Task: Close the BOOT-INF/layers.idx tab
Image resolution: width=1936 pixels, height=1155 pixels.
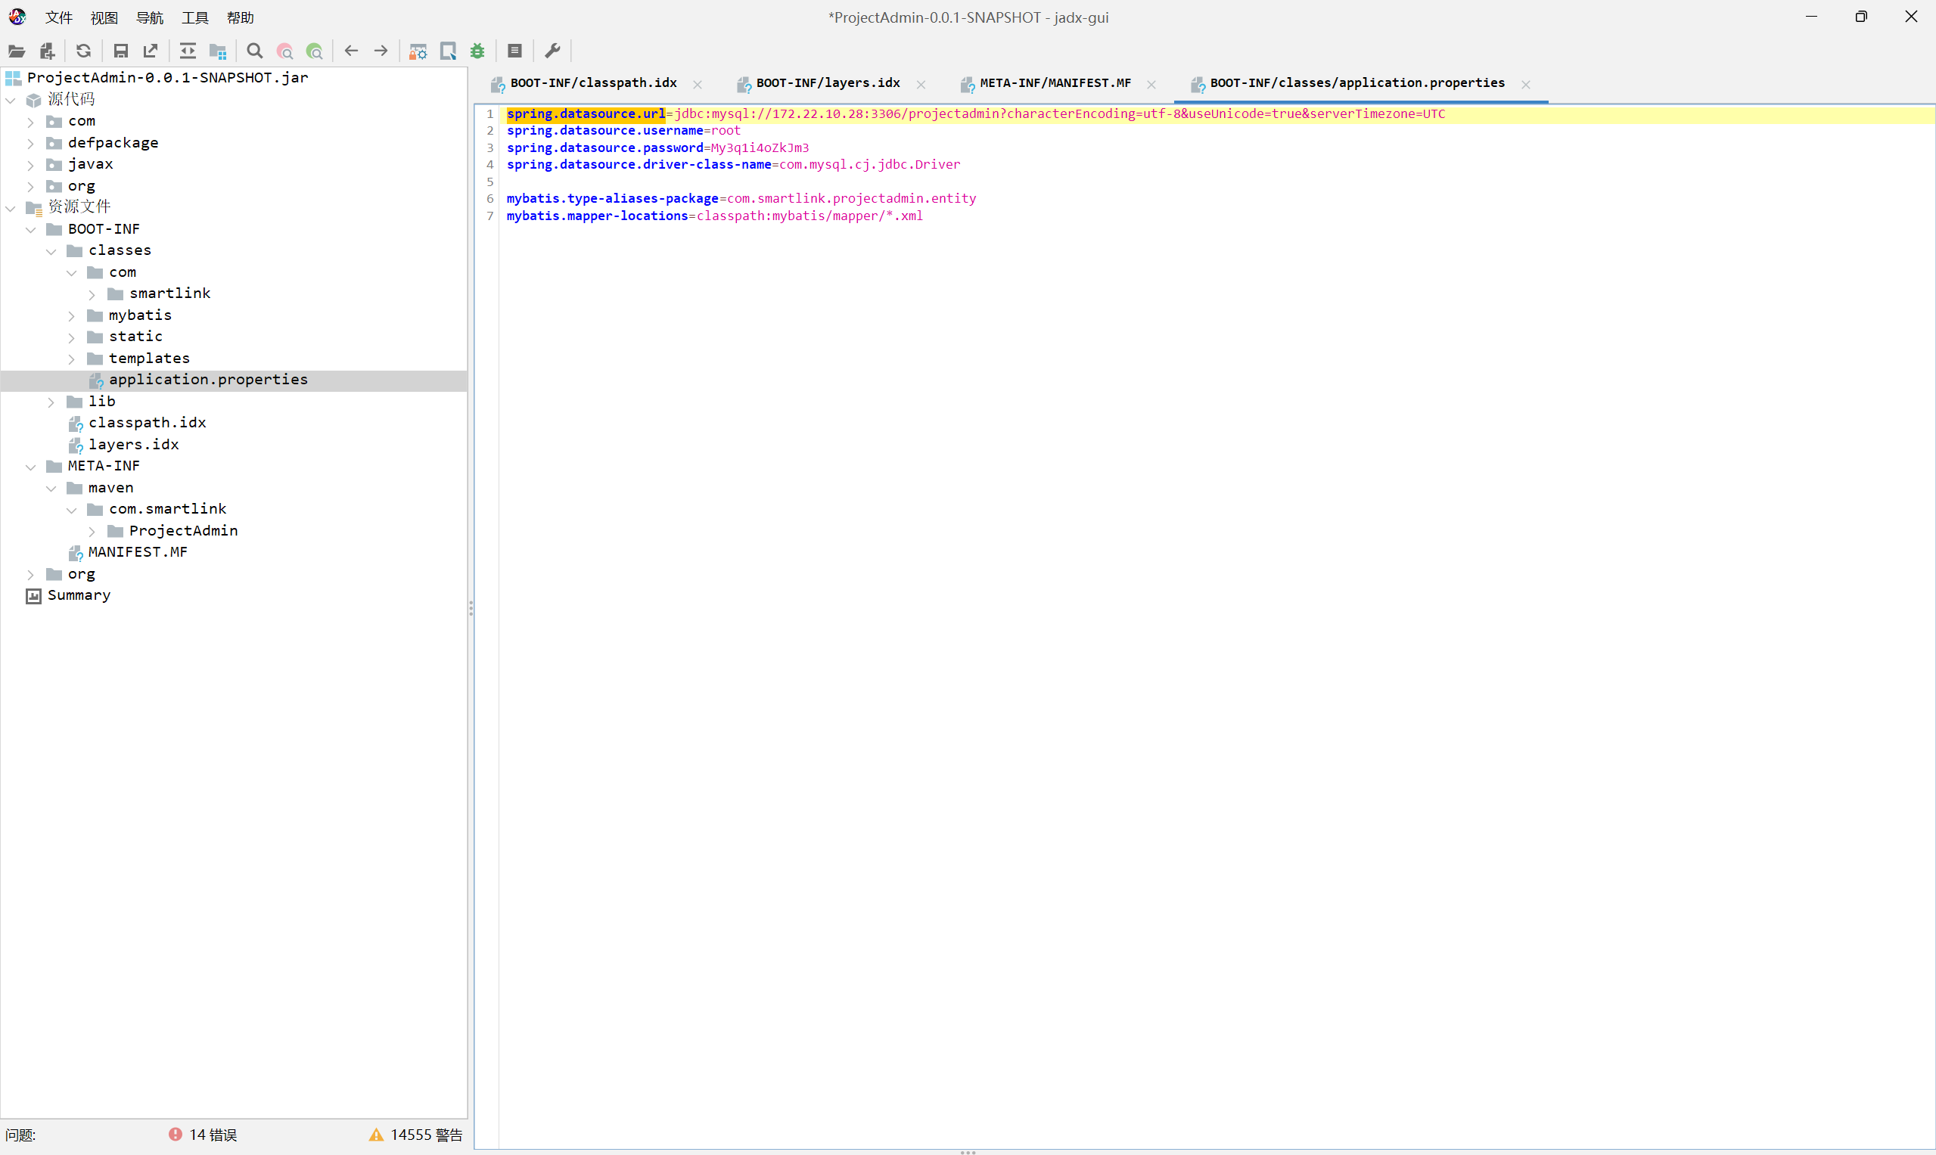Action: pyautogui.click(x=921, y=85)
